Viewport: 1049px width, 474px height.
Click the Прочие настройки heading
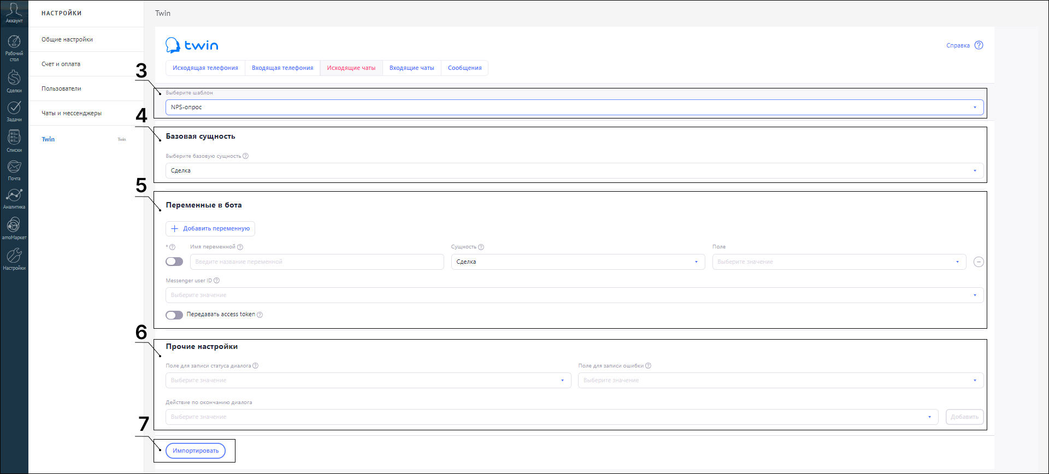click(202, 347)
